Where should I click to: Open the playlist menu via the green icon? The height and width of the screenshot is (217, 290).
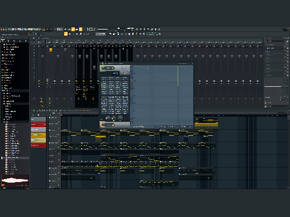(x=34, y=110)
